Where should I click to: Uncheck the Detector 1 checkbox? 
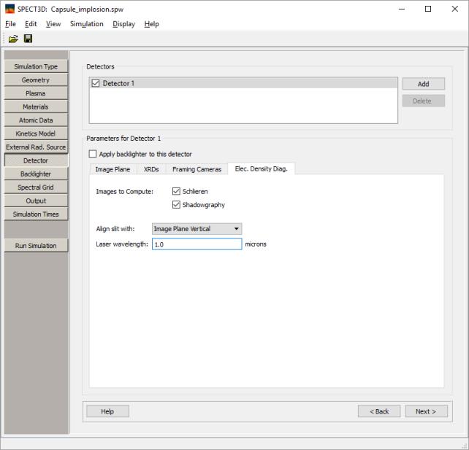click(x=96, y=84)
